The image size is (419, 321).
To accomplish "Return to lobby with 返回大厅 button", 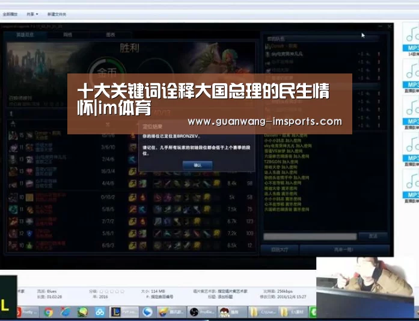I will tap(280, 250).
